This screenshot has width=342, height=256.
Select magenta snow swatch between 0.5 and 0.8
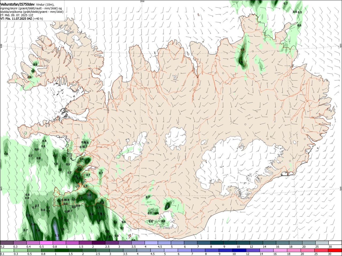(x=46, y=243)
